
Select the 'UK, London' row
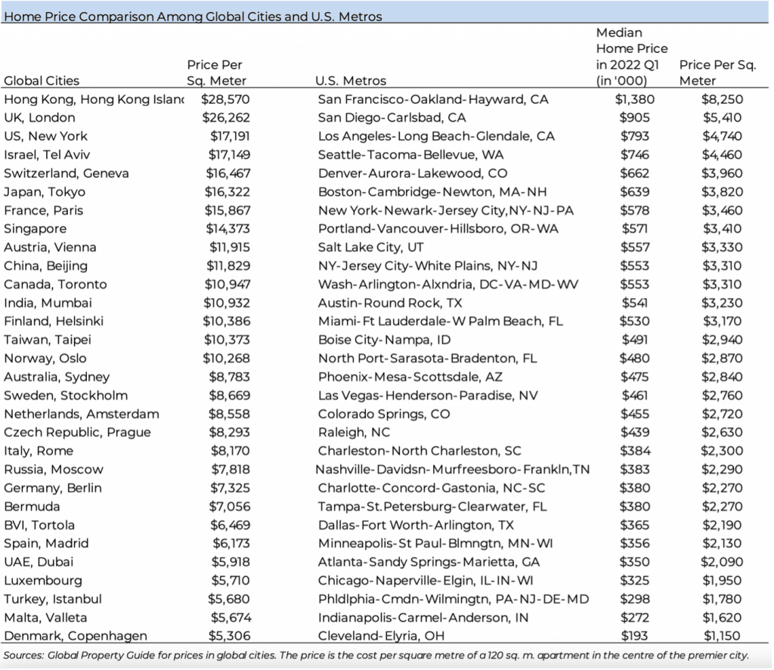tap(39, 117)
